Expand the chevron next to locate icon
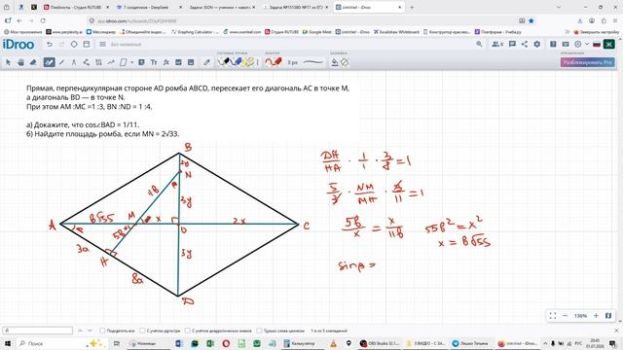This screenshot has height=350, width=623. tap(587, 45)
